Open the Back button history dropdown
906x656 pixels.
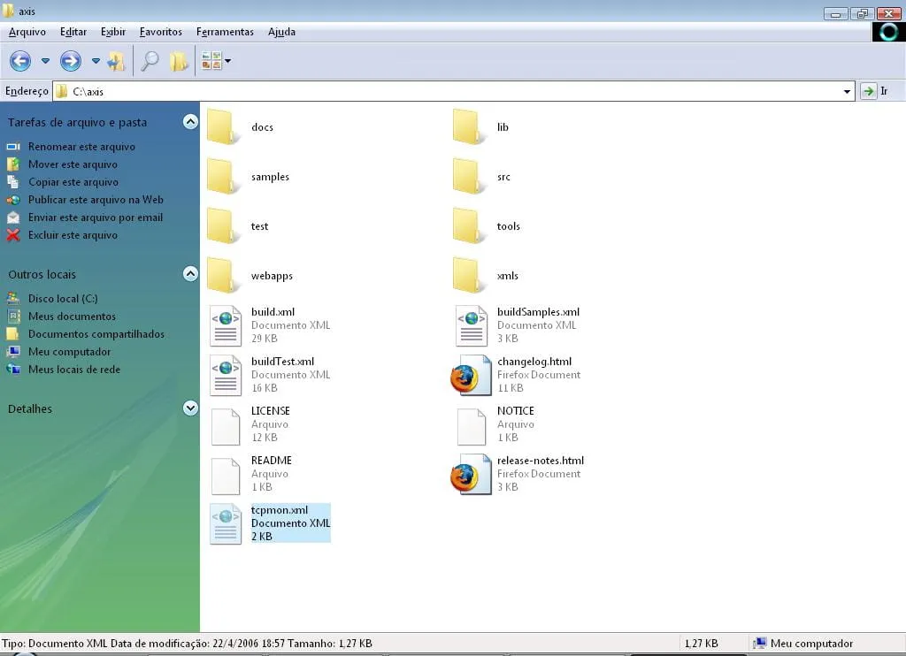[45, 61]
